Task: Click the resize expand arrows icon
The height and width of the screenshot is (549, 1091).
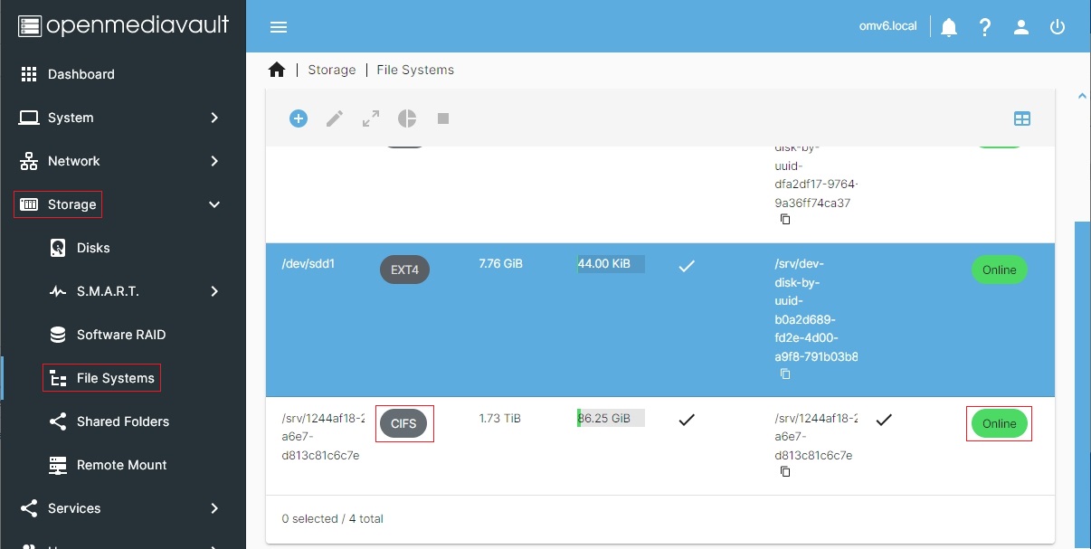Action: pos(371,118)
